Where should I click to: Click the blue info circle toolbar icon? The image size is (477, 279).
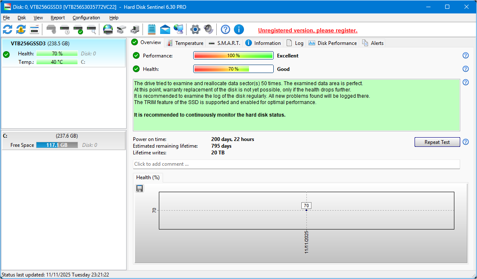point(239,29)
